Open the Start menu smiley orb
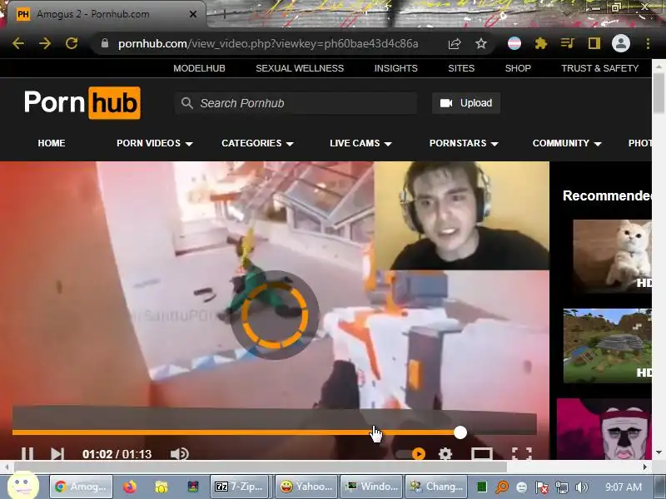The image size is (666, 499). 23,485
